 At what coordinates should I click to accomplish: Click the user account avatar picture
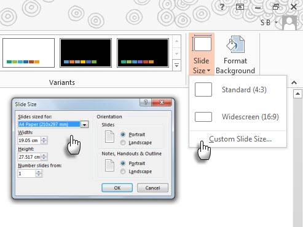click(x=289, y=23)
